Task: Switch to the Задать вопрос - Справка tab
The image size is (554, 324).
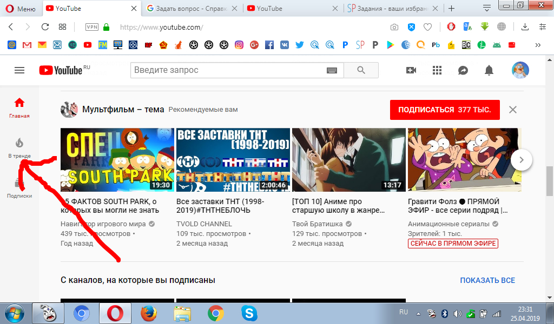Action: click(x=192, y=9)
